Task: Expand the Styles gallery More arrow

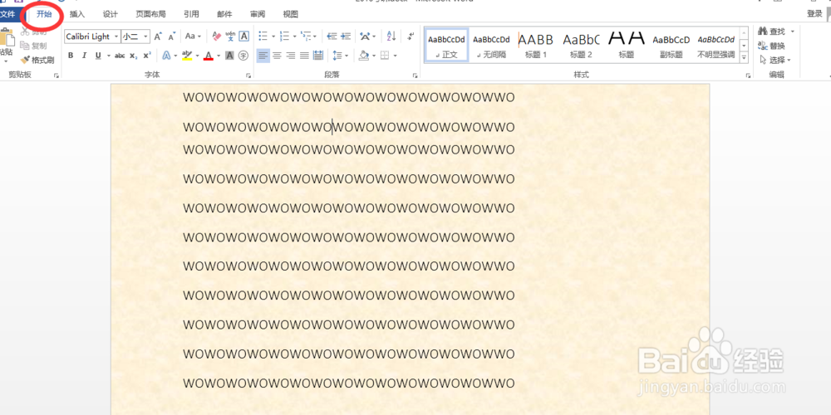Action: click(x=744, y=58)
